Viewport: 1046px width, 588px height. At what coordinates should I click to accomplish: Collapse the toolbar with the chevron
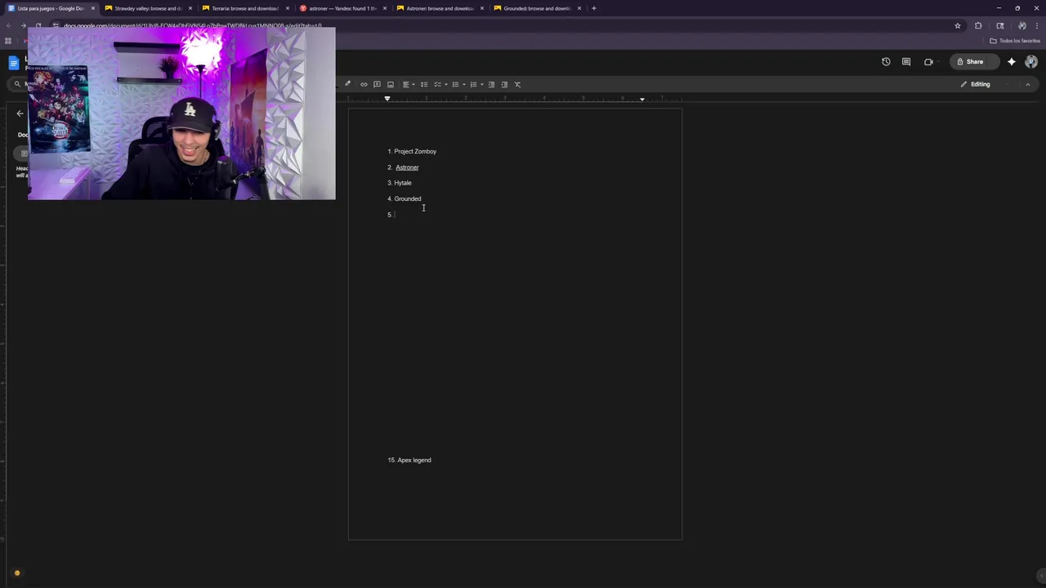(1028, 84)
